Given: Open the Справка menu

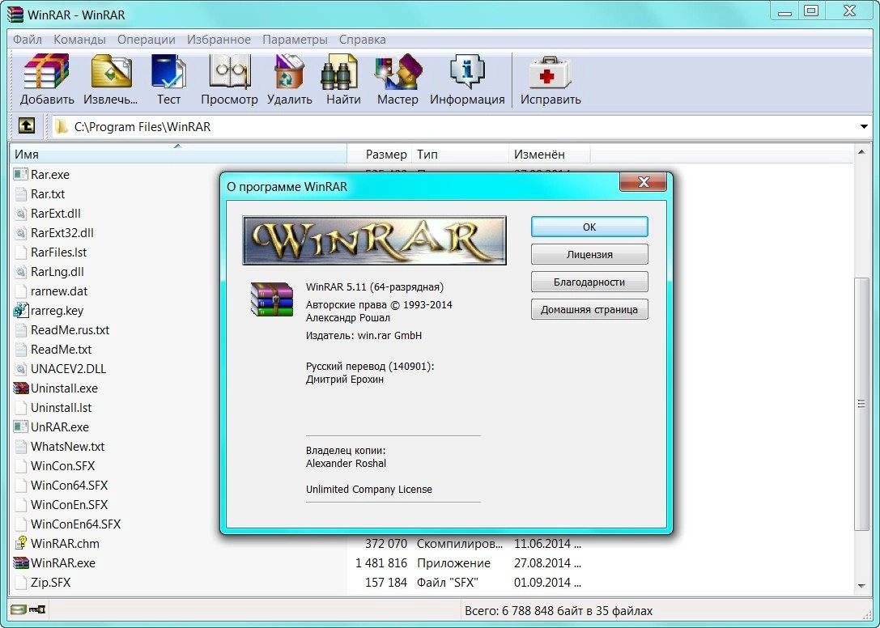Looking at the screenshot, I should click(x=362, y=40).
